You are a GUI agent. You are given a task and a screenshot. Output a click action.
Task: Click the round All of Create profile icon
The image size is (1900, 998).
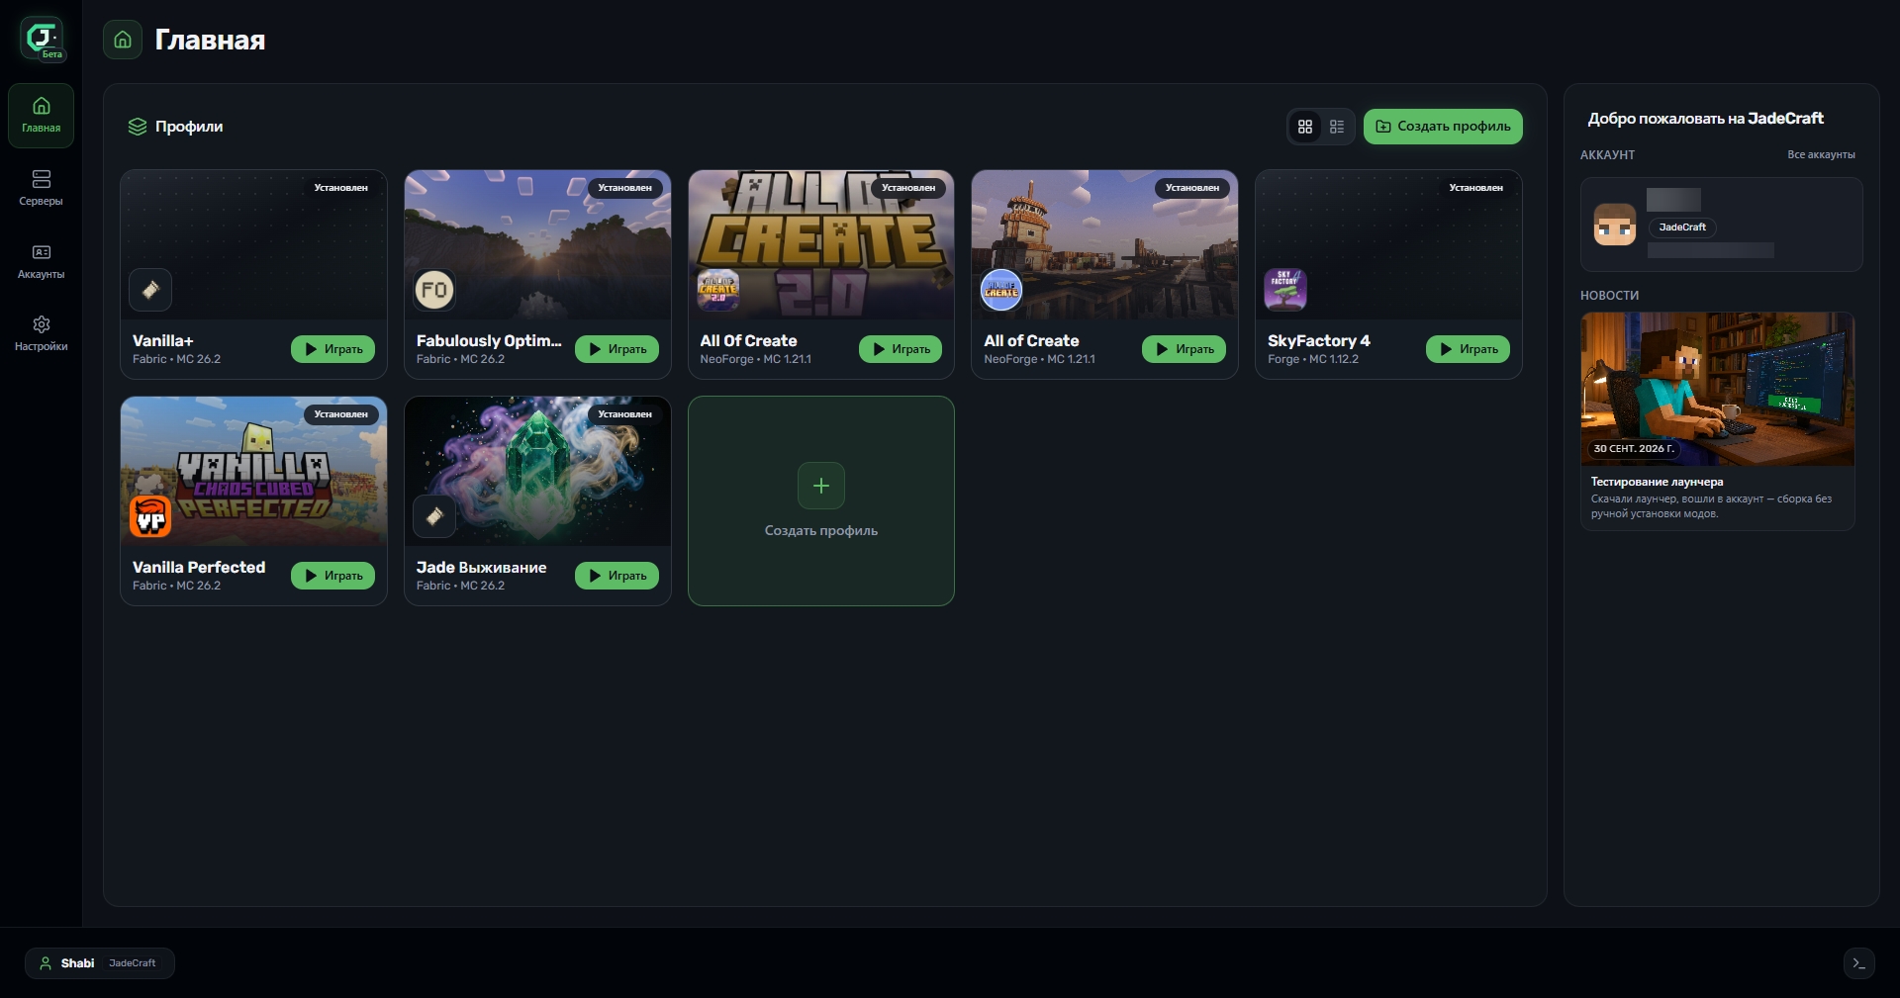pyautogui.click(x=1001, y=290)
